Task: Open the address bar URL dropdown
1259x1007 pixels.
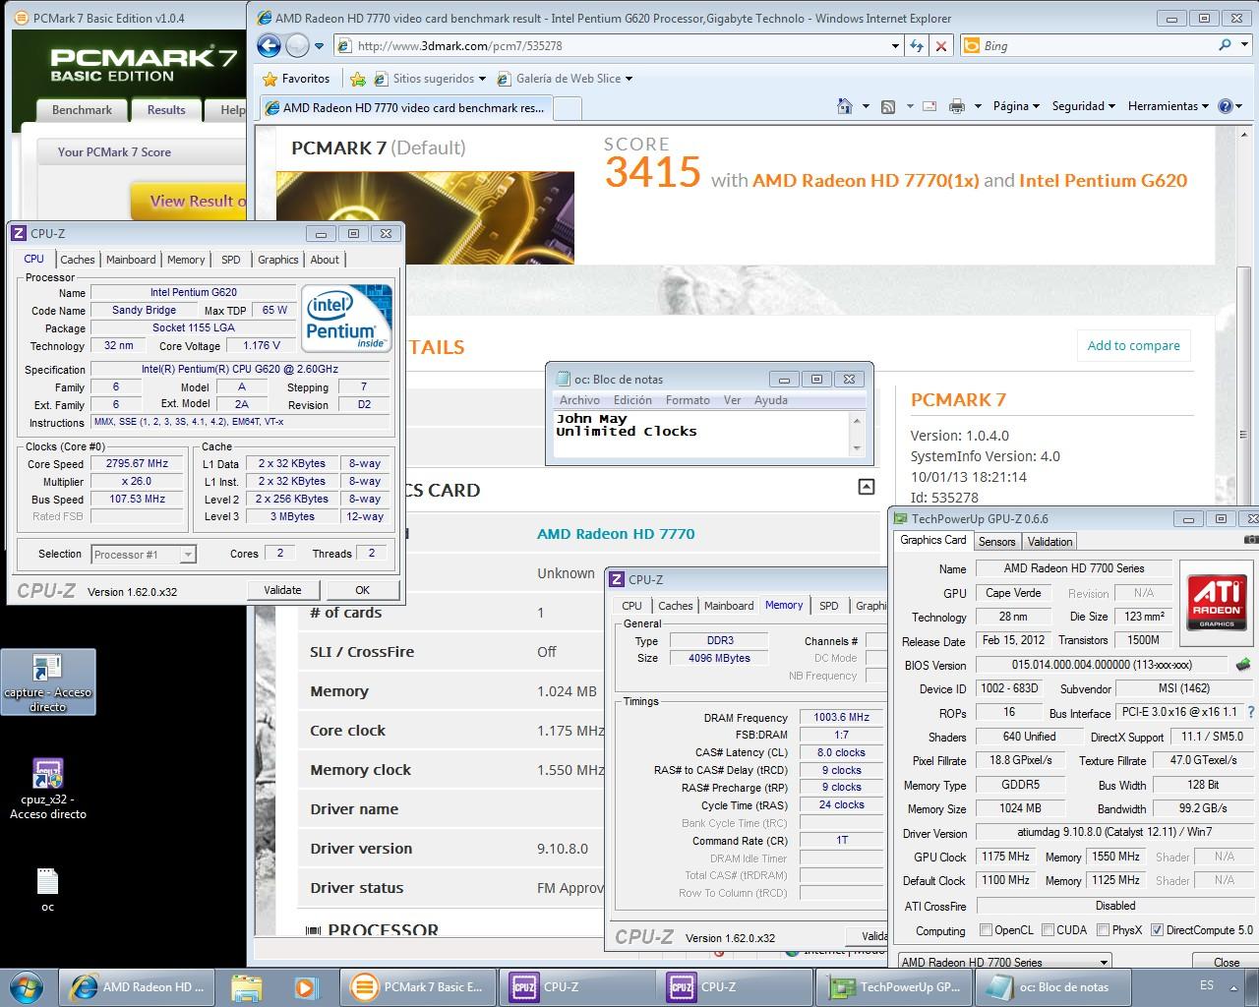Action: point(894,45)
